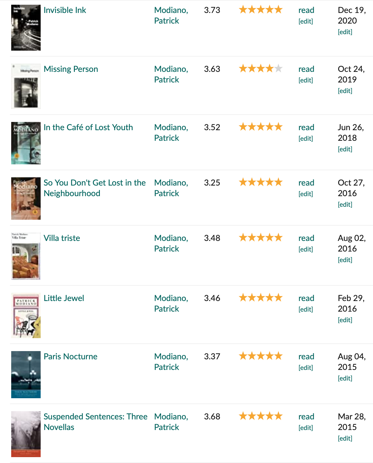Click author Modiano, Patrick beside Invisible Ink
373x463 pixels.
tap(171, 15)
